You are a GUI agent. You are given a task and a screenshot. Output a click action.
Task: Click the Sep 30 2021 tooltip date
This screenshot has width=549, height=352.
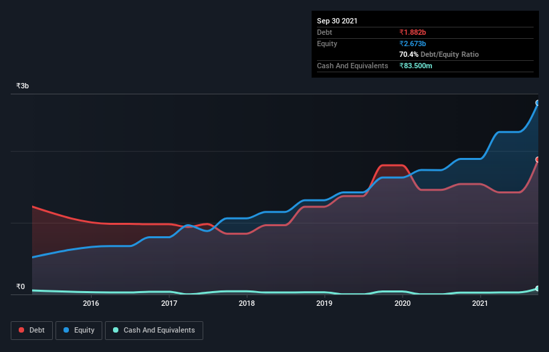337,21
